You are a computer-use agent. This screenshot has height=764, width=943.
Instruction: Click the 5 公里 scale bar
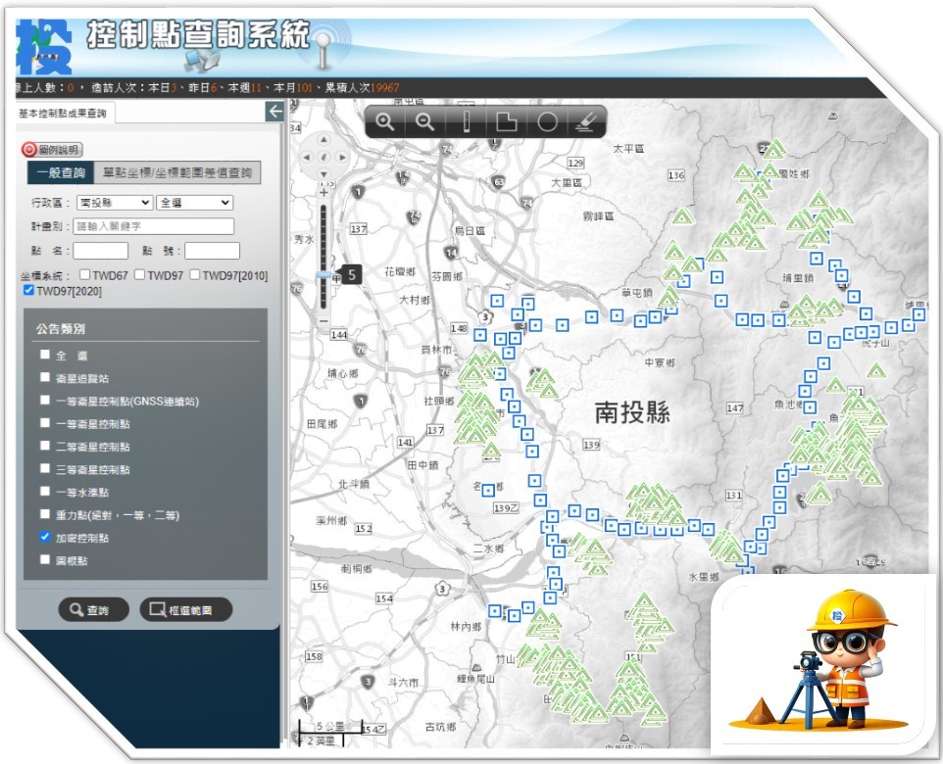[330, 726]
